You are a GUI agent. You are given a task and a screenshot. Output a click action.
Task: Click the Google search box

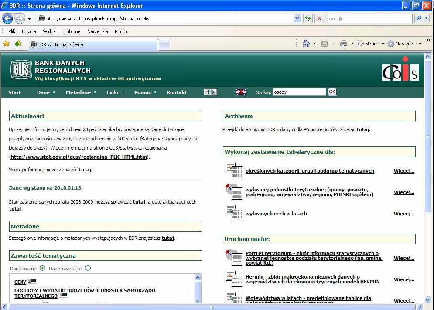(370, 19)
